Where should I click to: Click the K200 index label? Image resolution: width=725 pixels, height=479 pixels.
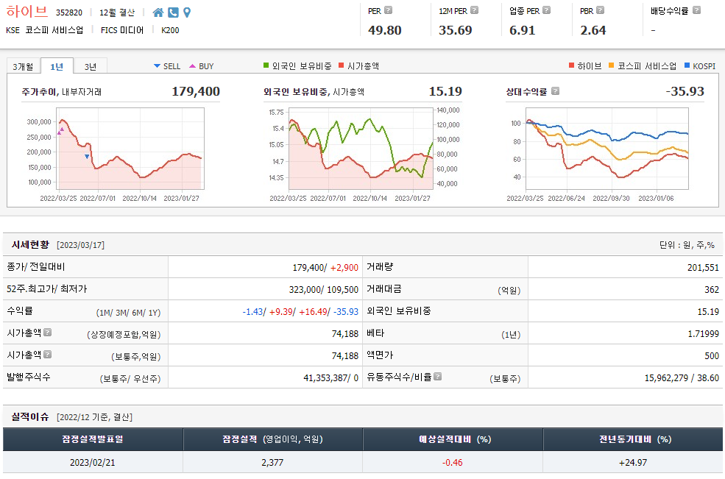[x=170, y=30]
